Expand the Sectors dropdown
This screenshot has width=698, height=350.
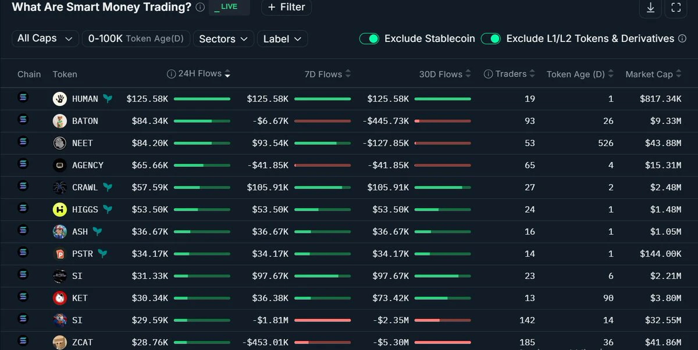(223, 39)
